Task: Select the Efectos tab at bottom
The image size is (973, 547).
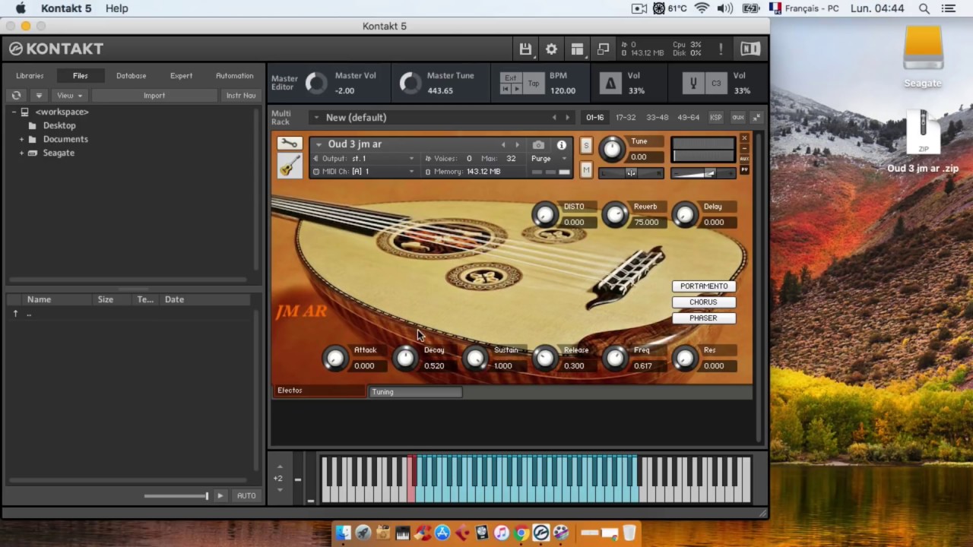Action: coord(320,390)
